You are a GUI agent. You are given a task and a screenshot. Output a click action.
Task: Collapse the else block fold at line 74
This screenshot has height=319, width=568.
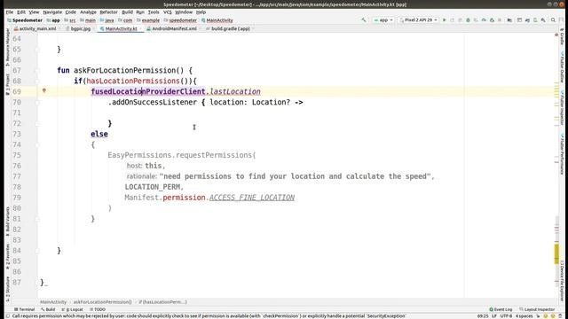(37, 144)
